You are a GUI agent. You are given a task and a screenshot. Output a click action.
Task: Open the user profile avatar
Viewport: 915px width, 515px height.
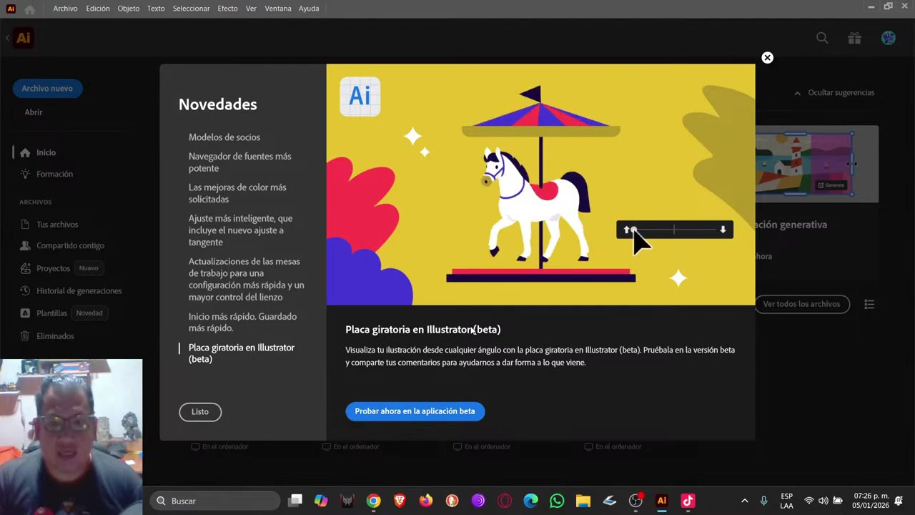pyautogui.click(x=889, y=38)
